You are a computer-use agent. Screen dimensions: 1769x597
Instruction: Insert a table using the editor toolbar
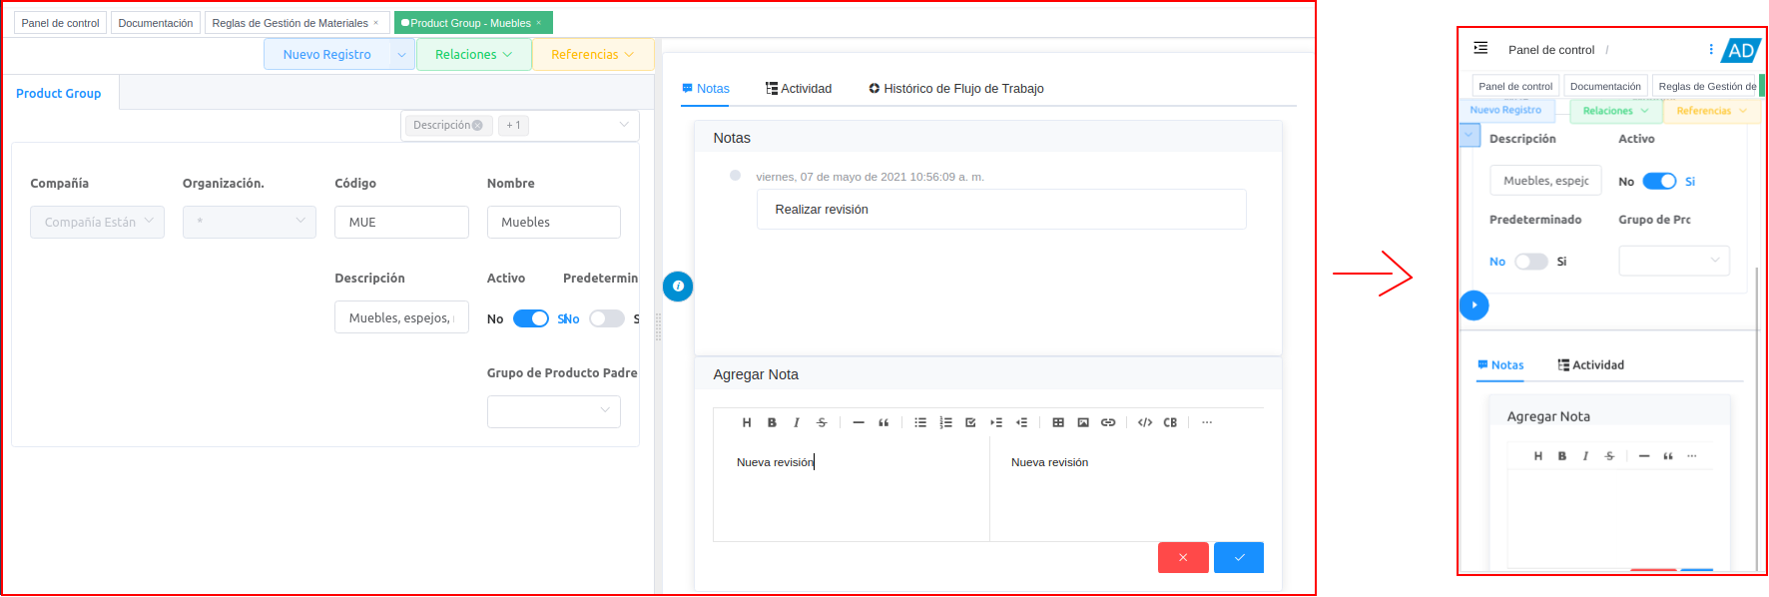(x=1057, y=422)
